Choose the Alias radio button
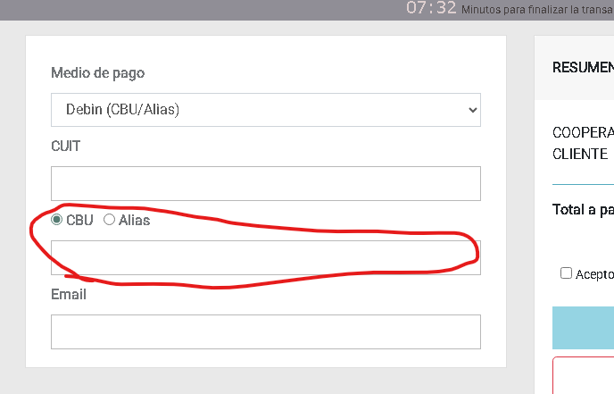This screenshot has width=614, height=394. coord(110,220)
